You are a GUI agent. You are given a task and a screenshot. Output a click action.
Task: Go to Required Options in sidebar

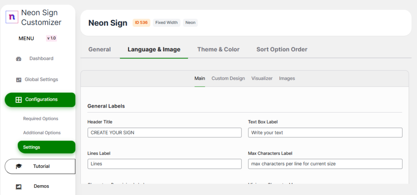tap(41, 119)
